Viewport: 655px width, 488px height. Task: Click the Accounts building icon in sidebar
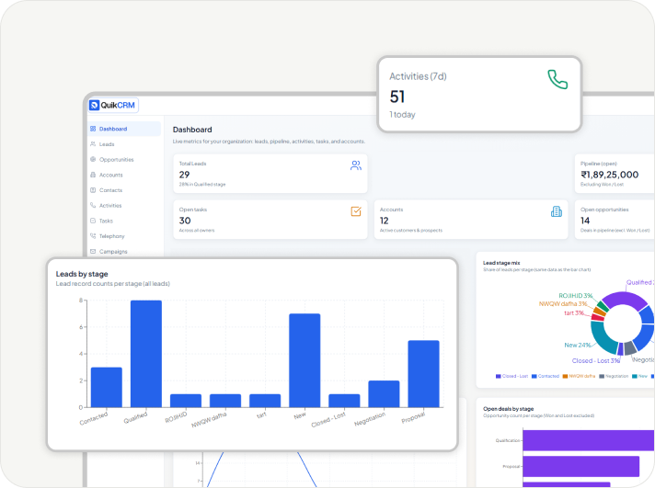click(93, 175)
